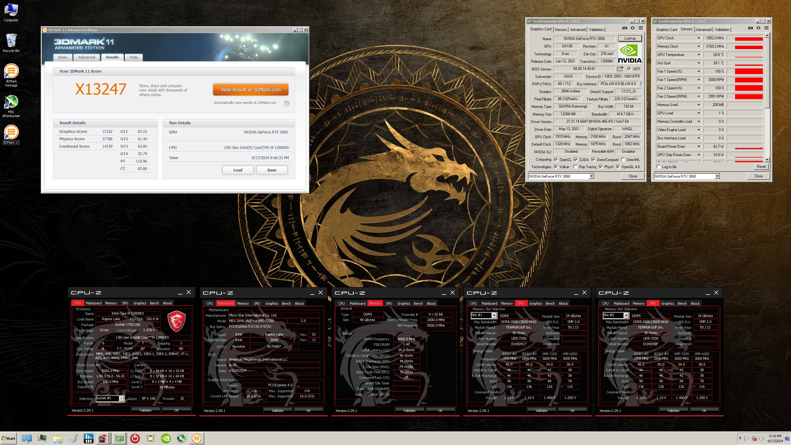Open hamburger menu in Sensors GPU-Z window
791x445 pixels.
click(767, 28)
